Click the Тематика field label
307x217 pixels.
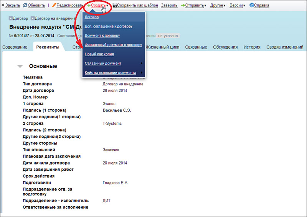(x=33, y=77)
